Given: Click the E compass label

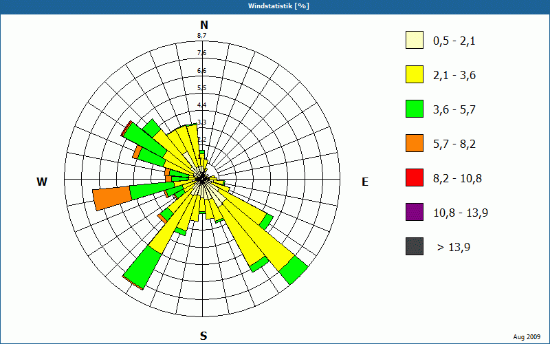Looking at the screenshot, I should [x=365, y=182].
